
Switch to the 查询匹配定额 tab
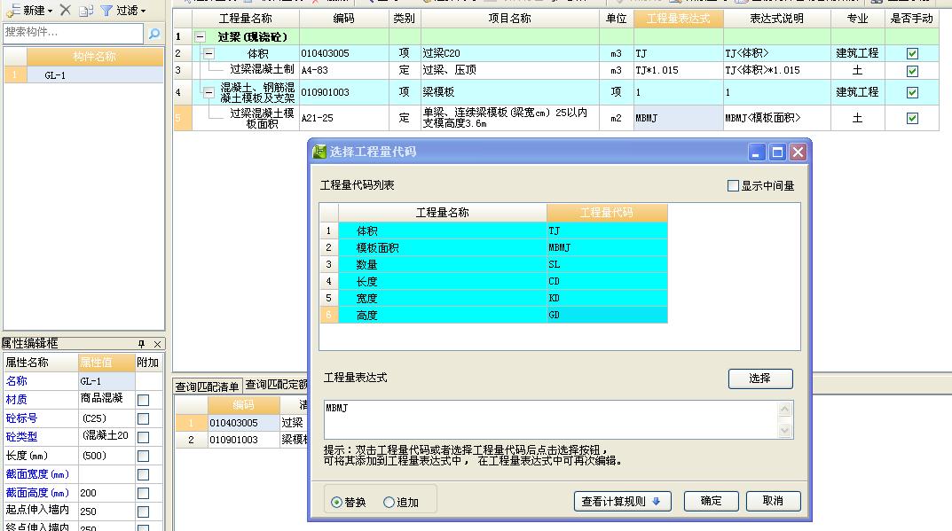(276, 385)
